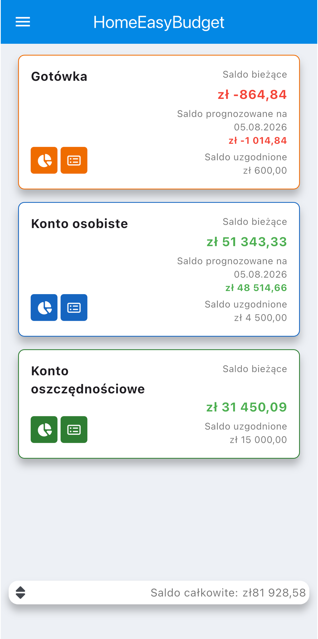The width and height of the screenshot is (318, 639).
Task: Open Konto oszczędnościowe pie chart report
Action: (x=44, y=429)
